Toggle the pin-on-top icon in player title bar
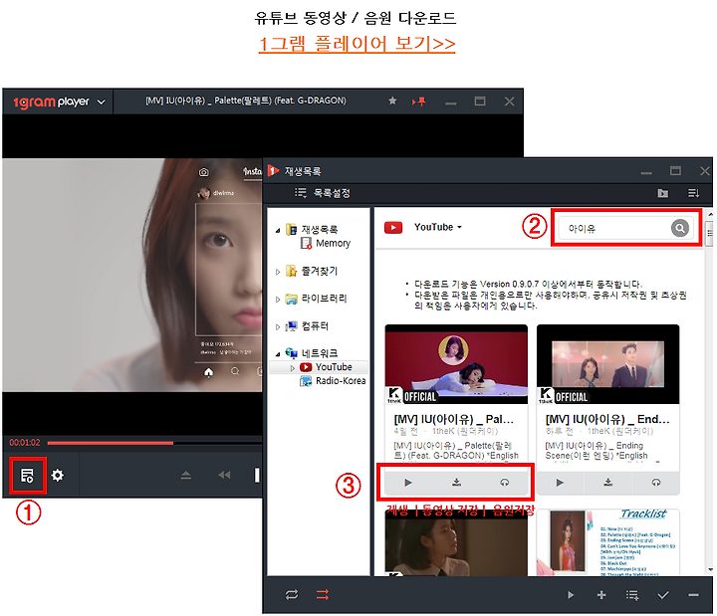Viewport: 717px width, 616px height. (418, 102)
